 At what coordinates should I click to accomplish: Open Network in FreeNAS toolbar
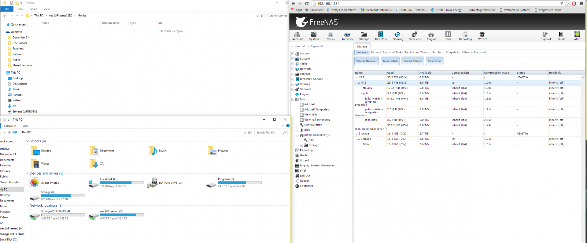347,36
